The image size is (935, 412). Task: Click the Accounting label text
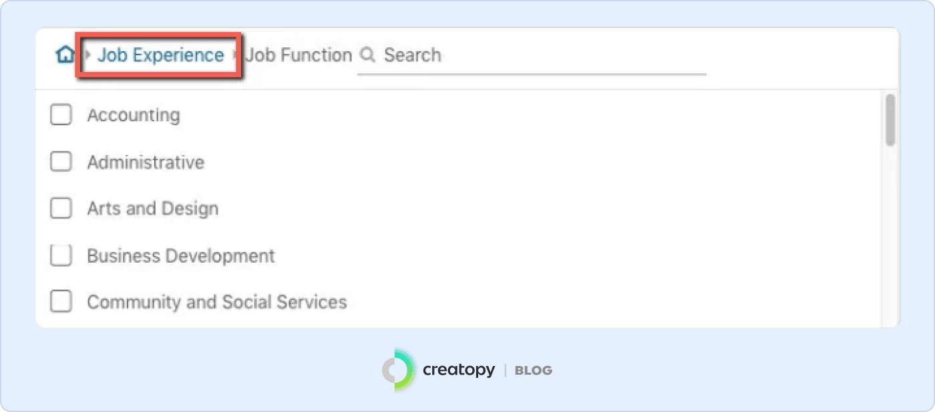point(134,115)
